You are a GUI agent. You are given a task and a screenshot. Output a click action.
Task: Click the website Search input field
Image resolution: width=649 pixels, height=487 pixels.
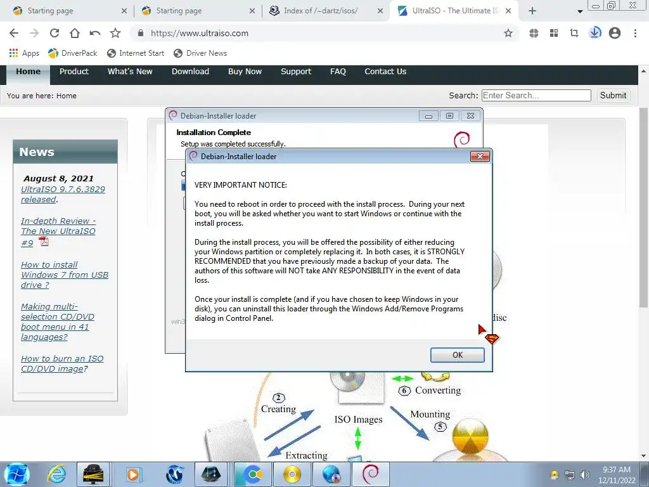pos(536,95)
